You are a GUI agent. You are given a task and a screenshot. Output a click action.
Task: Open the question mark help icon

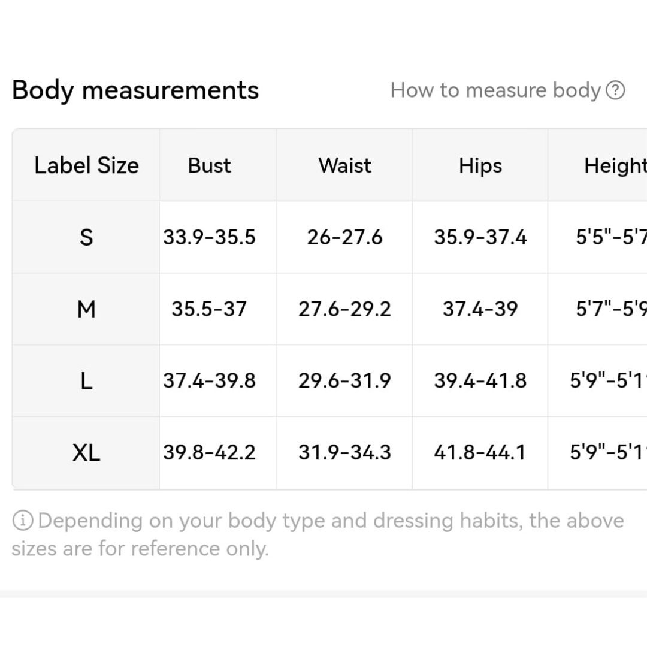(x=615, y=90)
